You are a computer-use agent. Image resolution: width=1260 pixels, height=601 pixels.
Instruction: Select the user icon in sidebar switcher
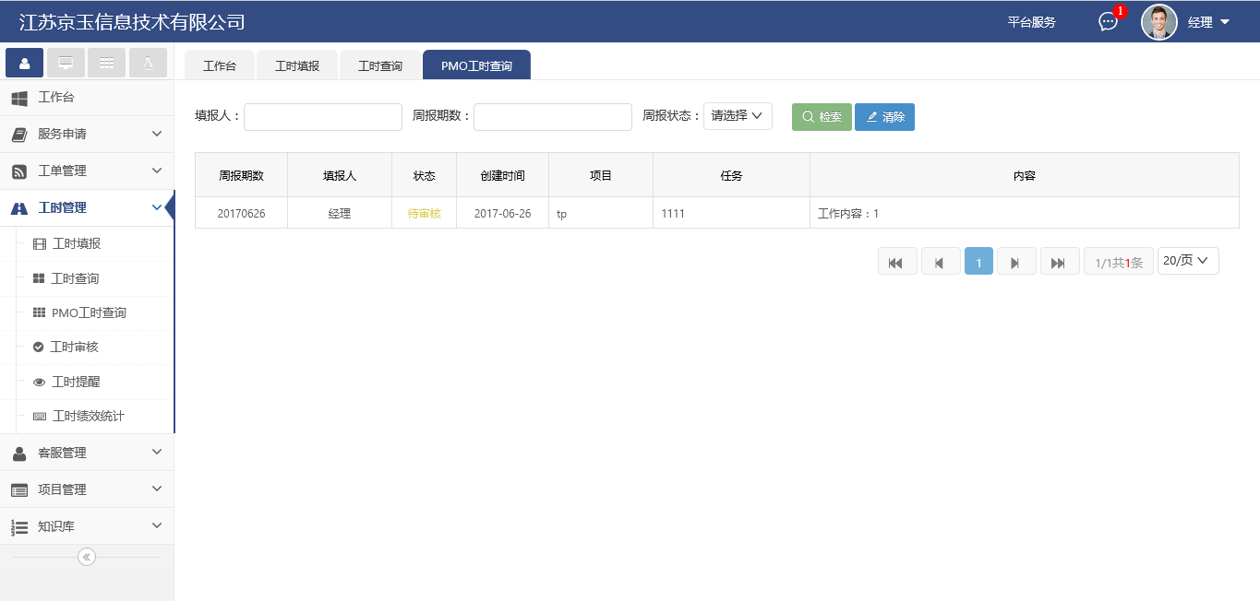pos(24,63)
